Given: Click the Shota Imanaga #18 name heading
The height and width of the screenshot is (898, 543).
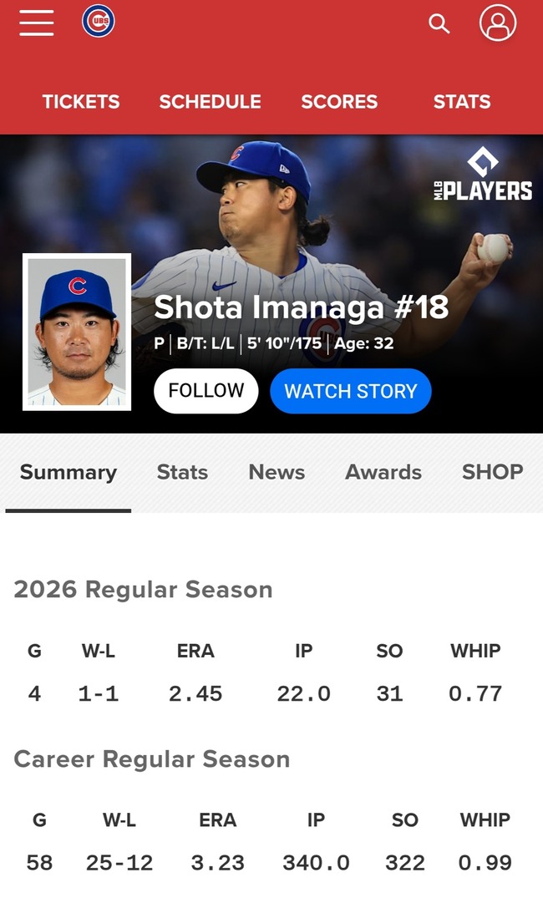Looking at the screenshot, I should tap(301, 307).
